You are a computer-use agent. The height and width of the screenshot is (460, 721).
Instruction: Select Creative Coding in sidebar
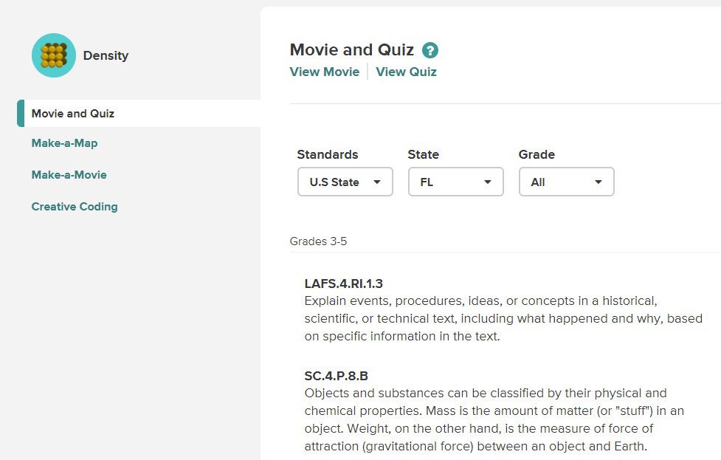tap(75, 207)
